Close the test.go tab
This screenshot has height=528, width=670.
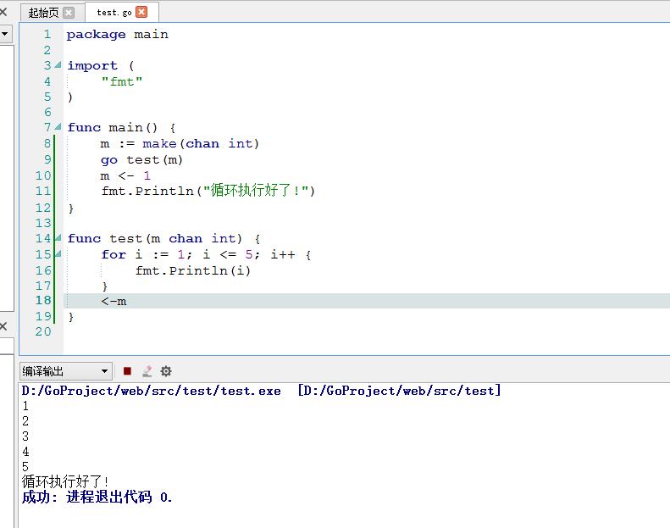click(141, 12)
